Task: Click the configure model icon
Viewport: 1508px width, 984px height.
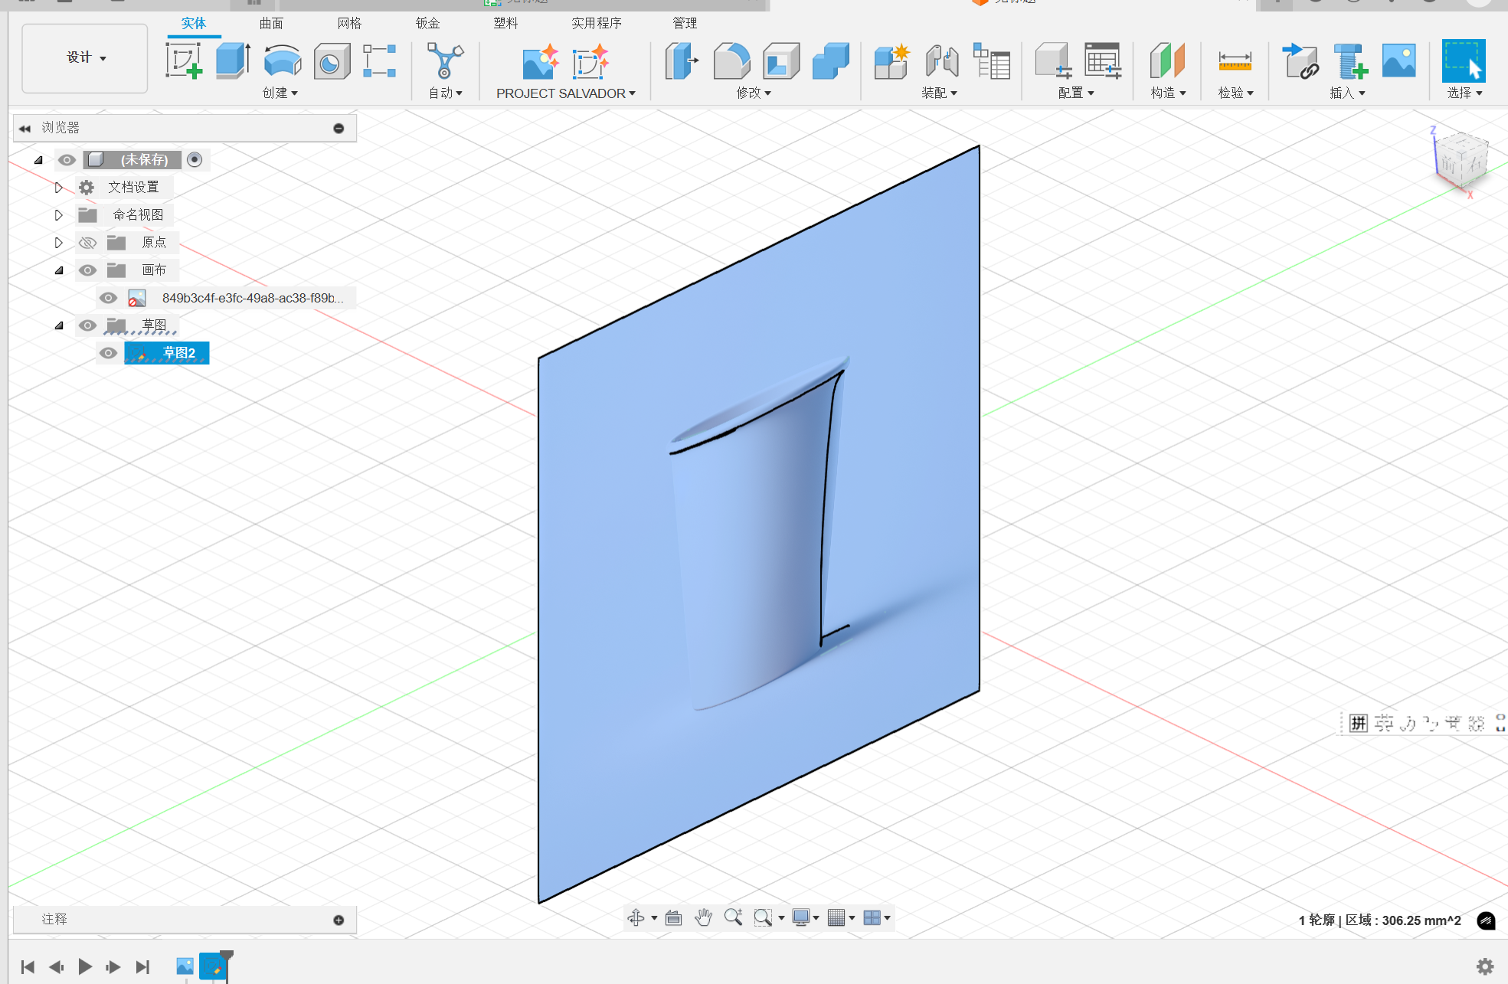Action: point(1054,60)
